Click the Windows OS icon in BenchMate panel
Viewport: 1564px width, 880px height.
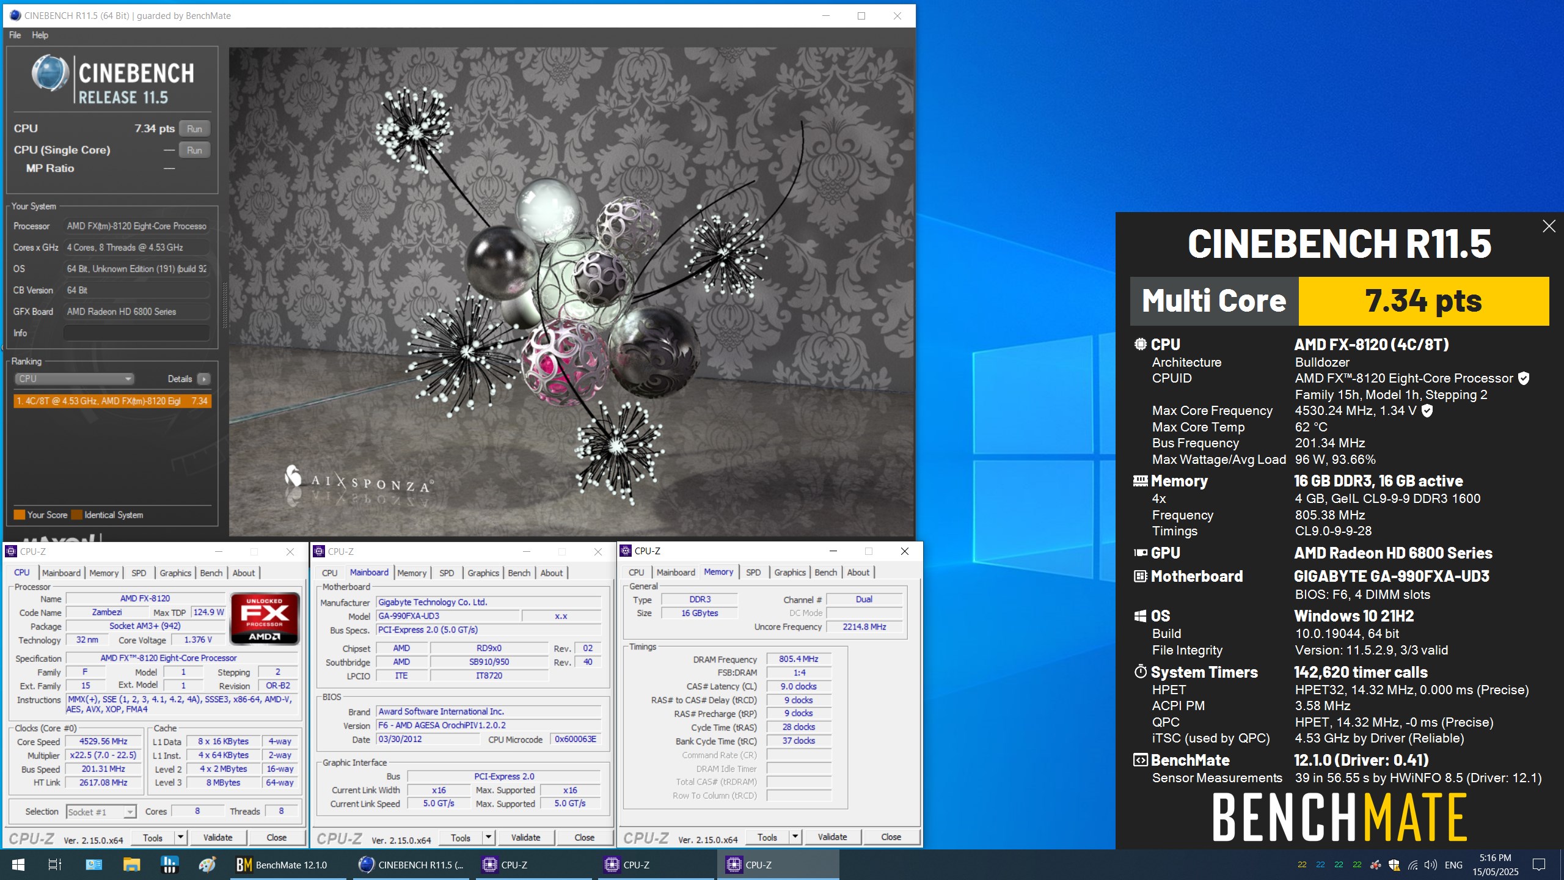1140,616
